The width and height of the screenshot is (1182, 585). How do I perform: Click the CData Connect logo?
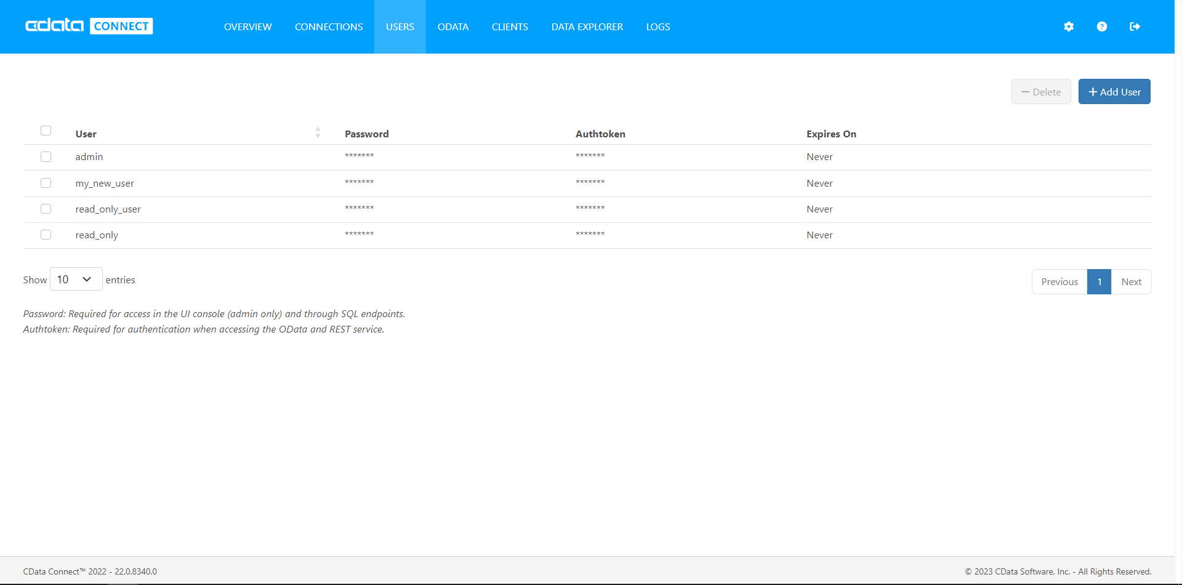pyautogui.click(x=89, y=26)
